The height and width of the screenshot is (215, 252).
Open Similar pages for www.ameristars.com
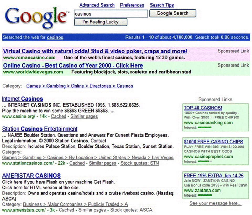[x=92, y=210]
